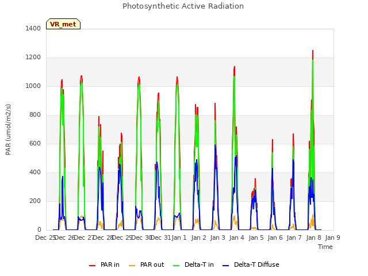Click the Jan 9 x-axis tick label
This screenshot has width=368, height=276.
[x=332, y=237]
